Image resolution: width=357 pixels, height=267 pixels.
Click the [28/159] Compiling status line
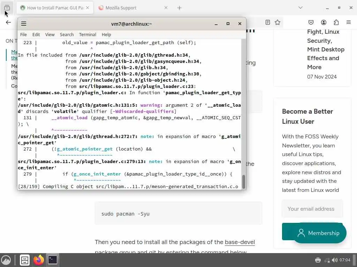128,186
